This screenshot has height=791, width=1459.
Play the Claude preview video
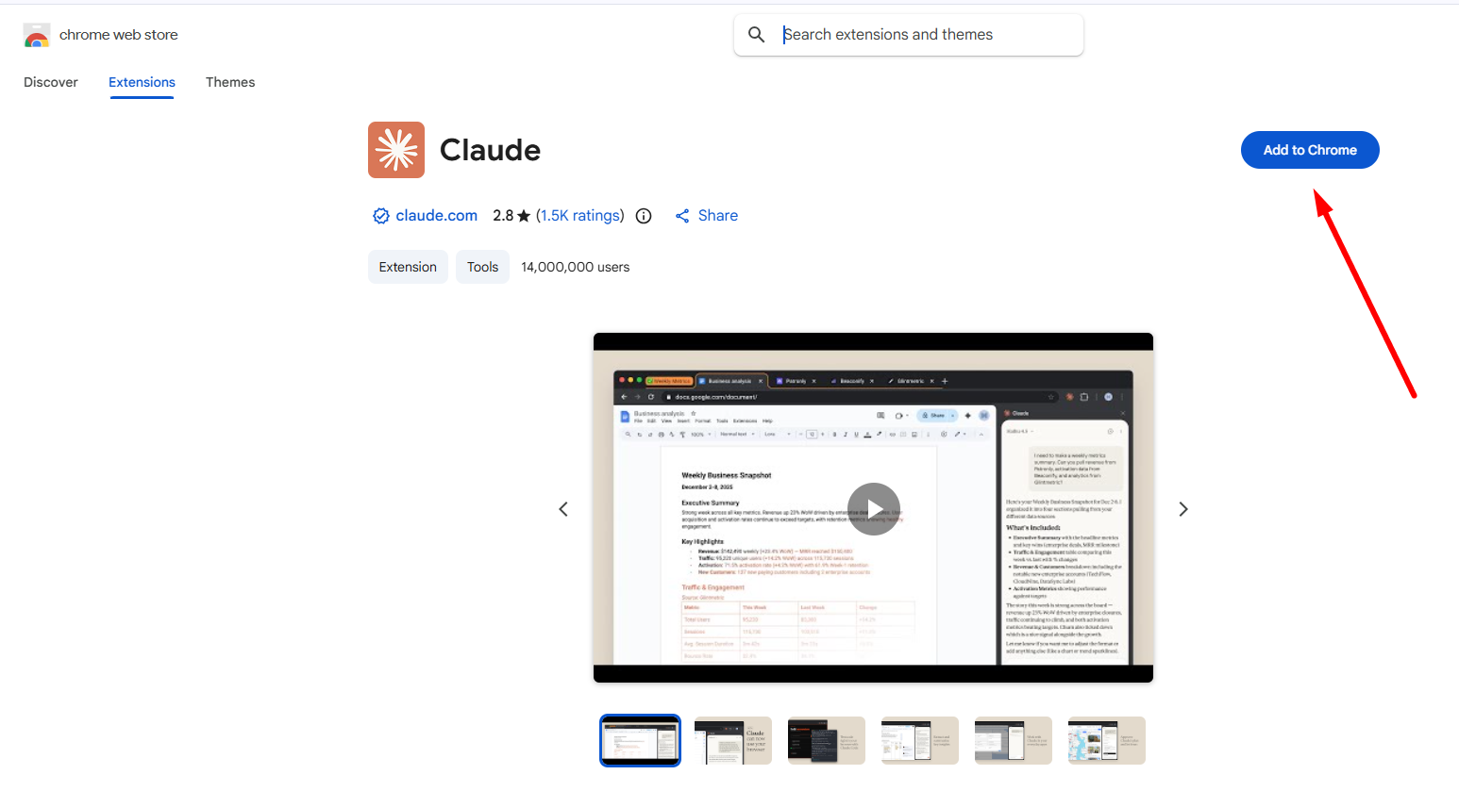[x=874, y=509]
